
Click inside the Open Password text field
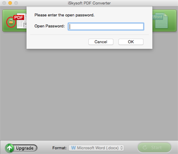[106, 26]
